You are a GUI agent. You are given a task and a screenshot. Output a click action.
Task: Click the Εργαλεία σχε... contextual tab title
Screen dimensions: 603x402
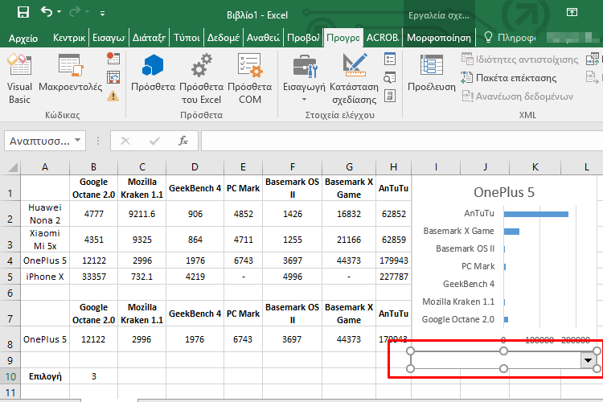pos(438,15)
